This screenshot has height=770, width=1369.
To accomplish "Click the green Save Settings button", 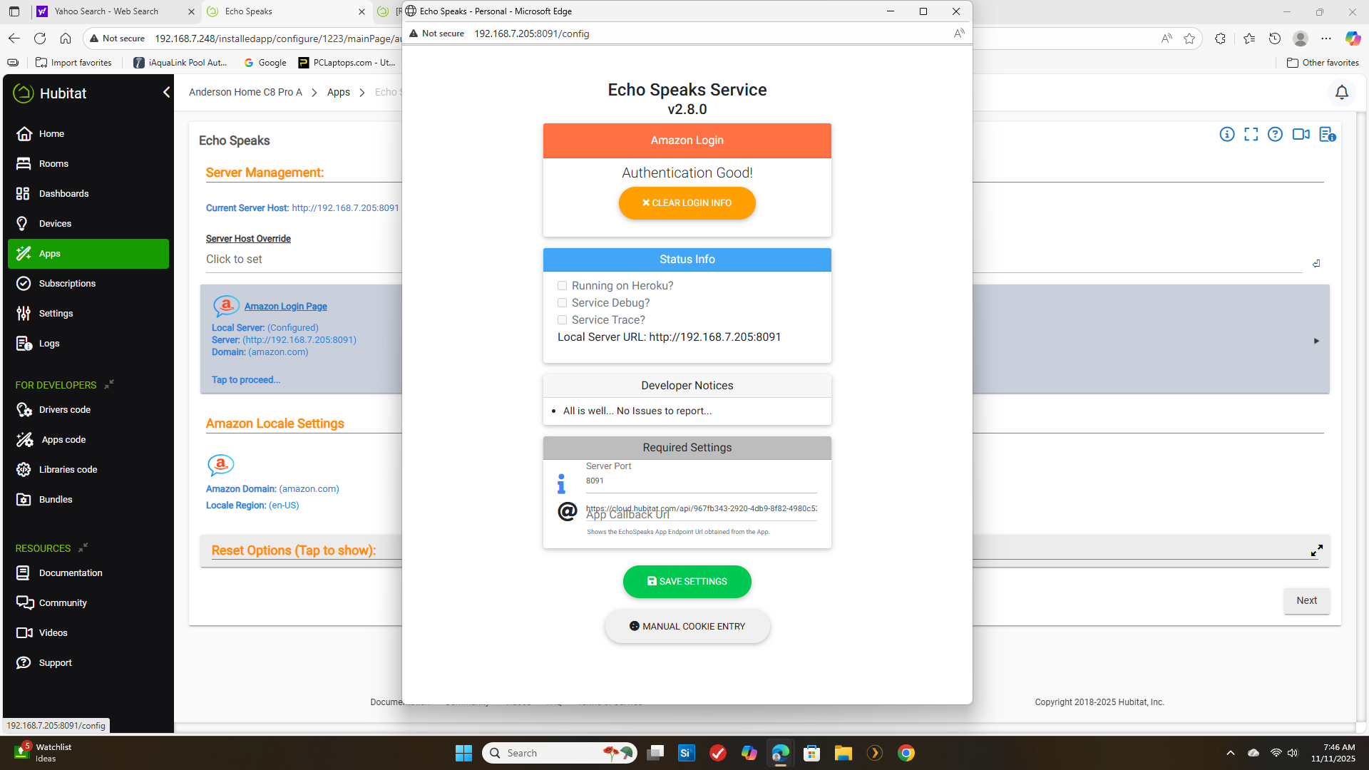I will [687, 582].
